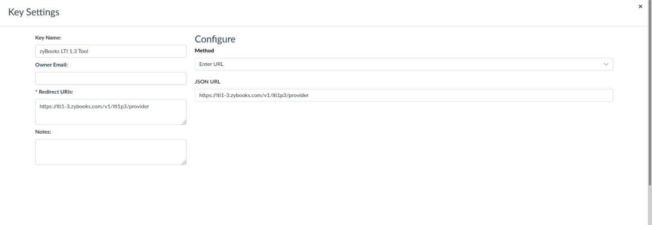Focus the Key Name input field
Viewport: 652px width, 225px height.
point(110,52)
